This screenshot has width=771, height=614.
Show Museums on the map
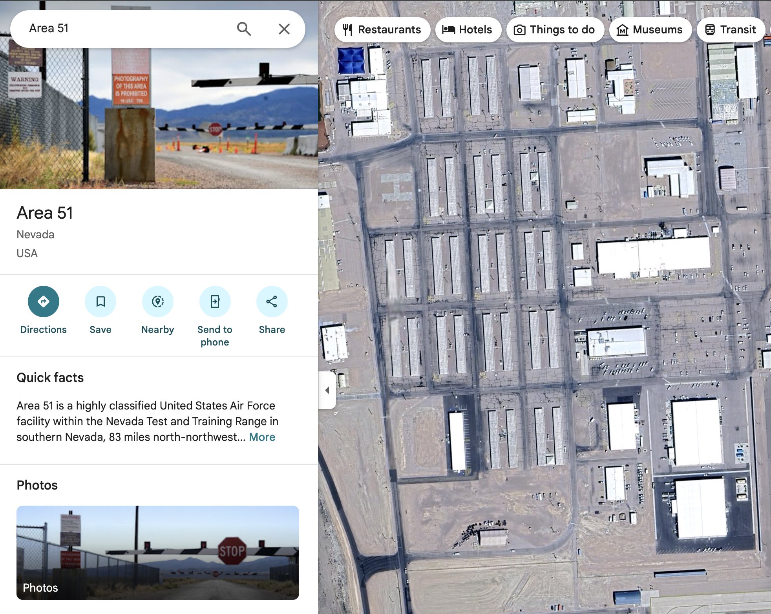(x=650, y=29)
